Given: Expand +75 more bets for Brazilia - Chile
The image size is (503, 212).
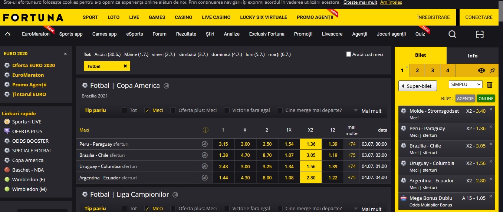Looking at the screenshot, I should 352,155.
